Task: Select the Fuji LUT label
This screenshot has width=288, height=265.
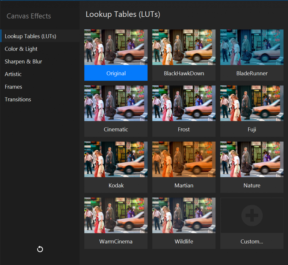Action: [252, 129]
